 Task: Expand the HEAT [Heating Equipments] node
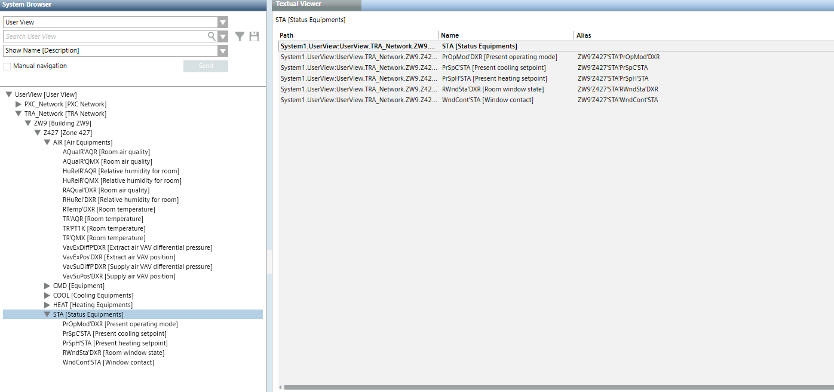tap(47, 305)
